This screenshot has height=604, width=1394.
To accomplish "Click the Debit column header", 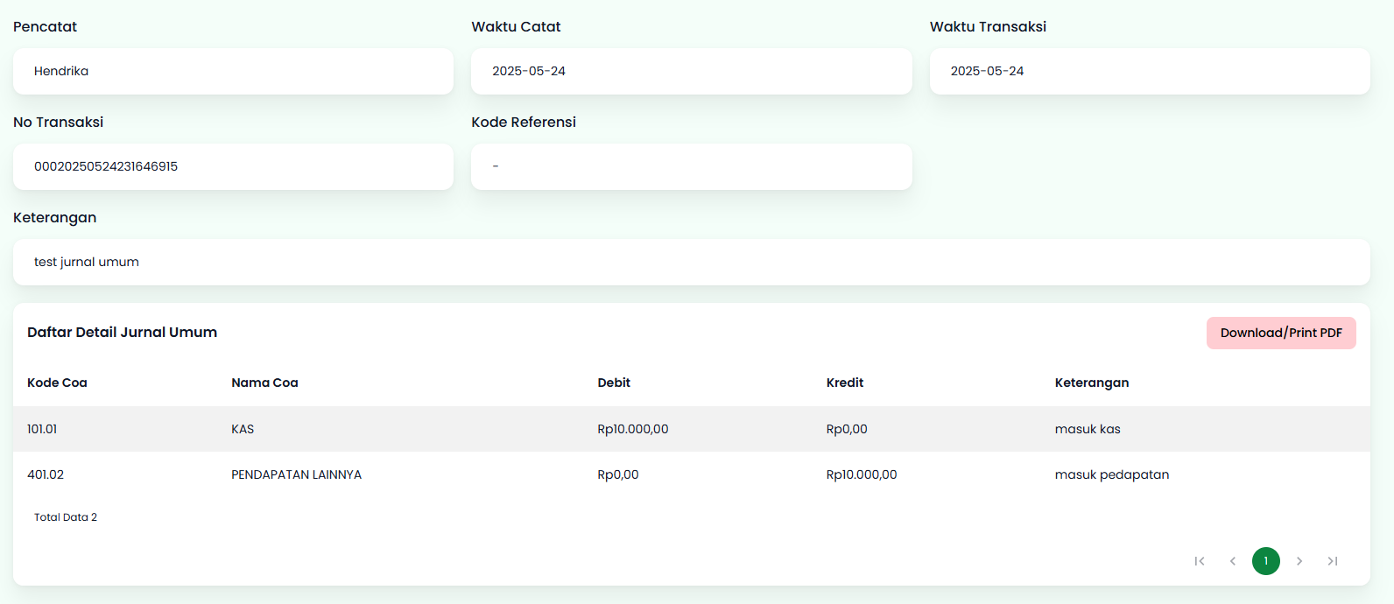I will click(x=614, y=383).
